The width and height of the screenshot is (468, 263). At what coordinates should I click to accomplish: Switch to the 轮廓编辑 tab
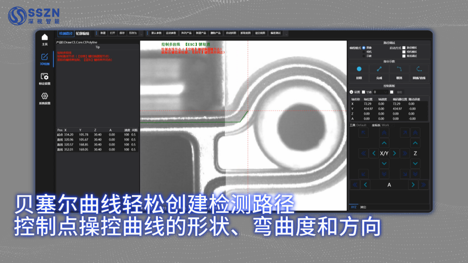click(82, 34)
